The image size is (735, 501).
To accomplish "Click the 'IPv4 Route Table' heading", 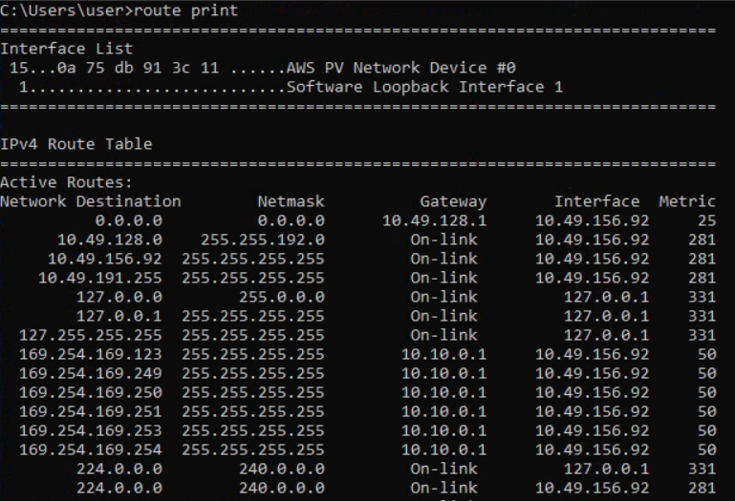I will click(x=76, y=144).
